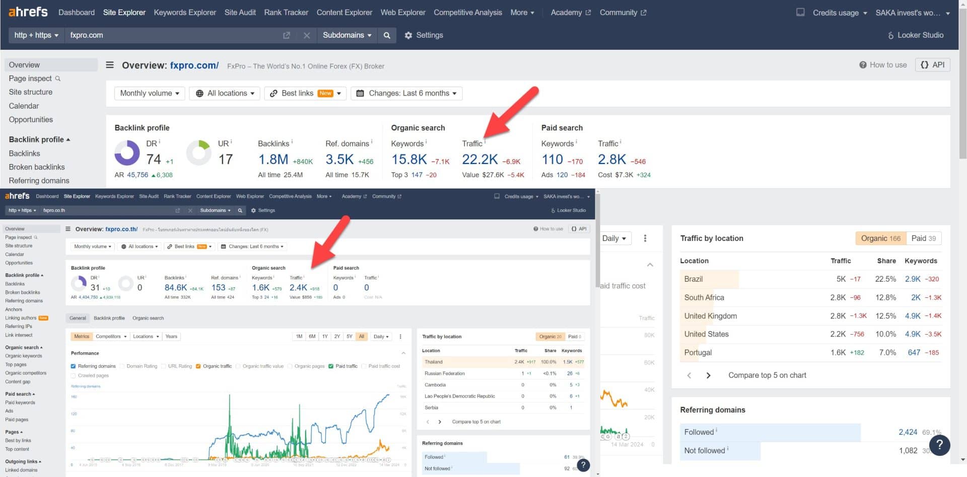Screen dimensions: 967x477
Task: Switch to Paid 39 tab in Traffic by location
Action: 924,238
